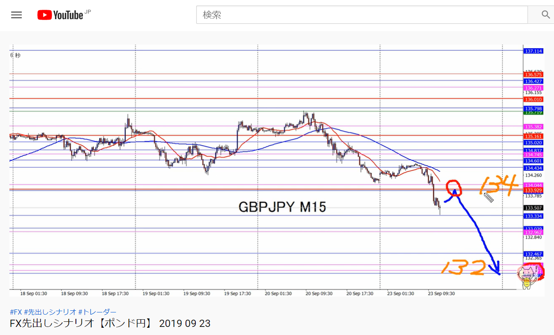Screen dimensions: 554x335
Task: Click the GBPJPY M15 chart label
Action: (282, 207)
